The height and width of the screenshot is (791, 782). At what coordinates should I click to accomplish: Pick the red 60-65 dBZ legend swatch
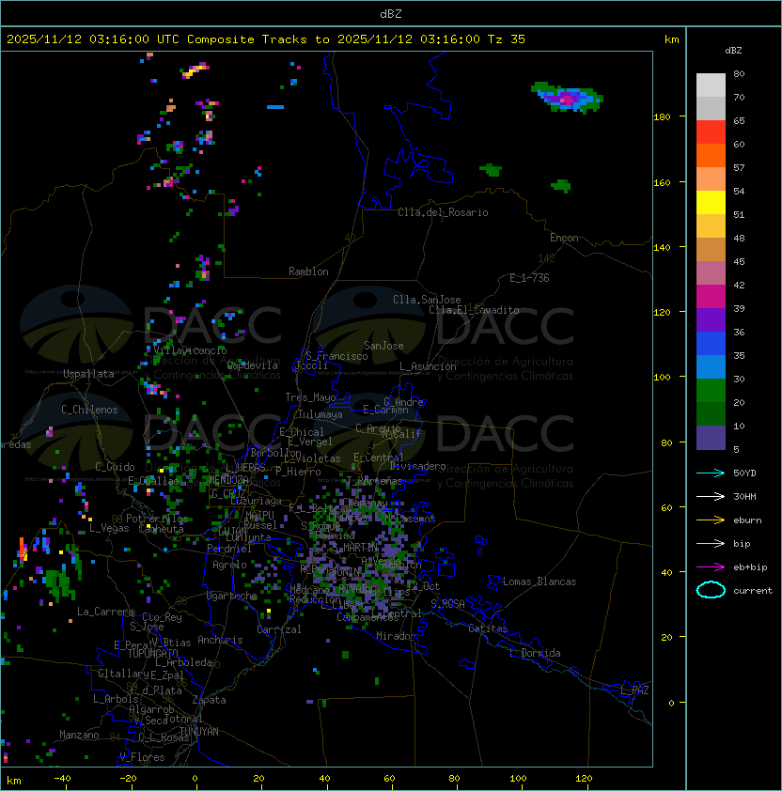[711, 132]
